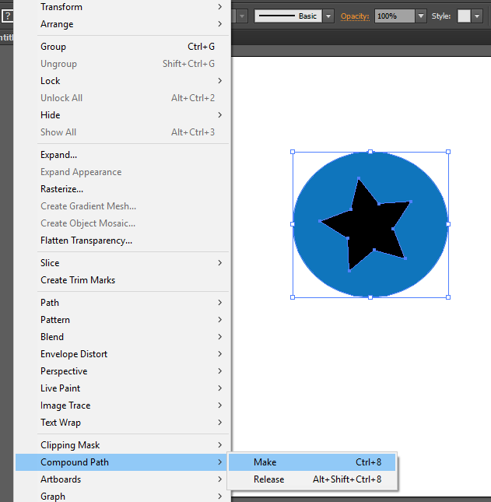Click the Expand Appearance entry
Screen dimensions: 491x502
coord(123,172)
